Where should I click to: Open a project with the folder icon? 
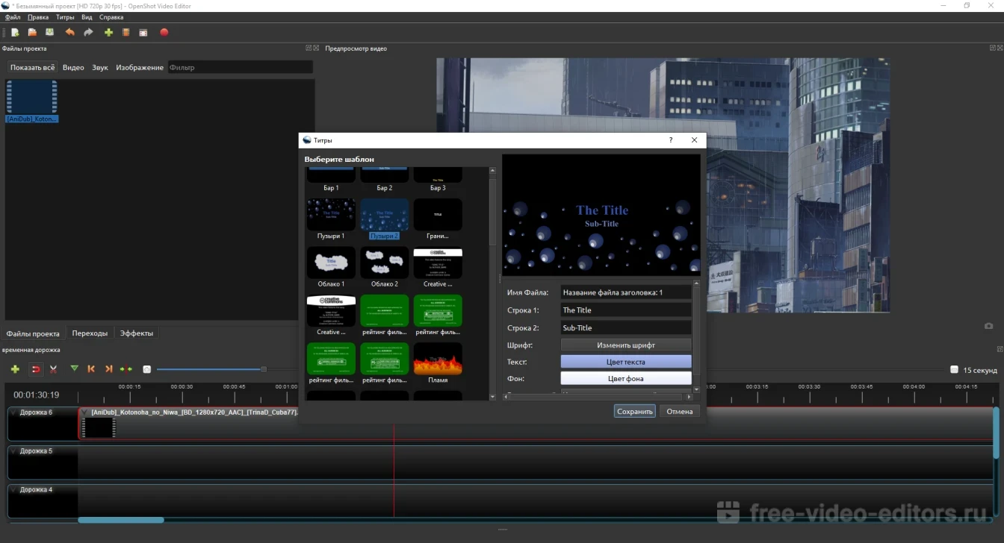pos(32,33)
